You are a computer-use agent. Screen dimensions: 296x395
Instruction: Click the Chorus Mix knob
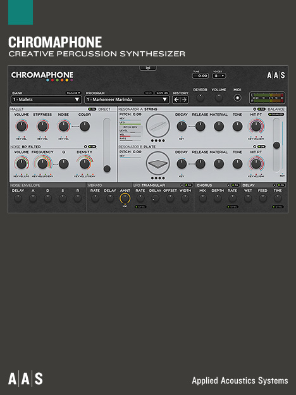pyautogui.click(x=202, y=199)
